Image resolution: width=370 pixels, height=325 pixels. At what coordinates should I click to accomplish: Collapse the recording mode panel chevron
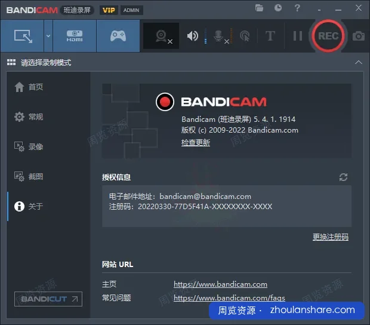359,62
